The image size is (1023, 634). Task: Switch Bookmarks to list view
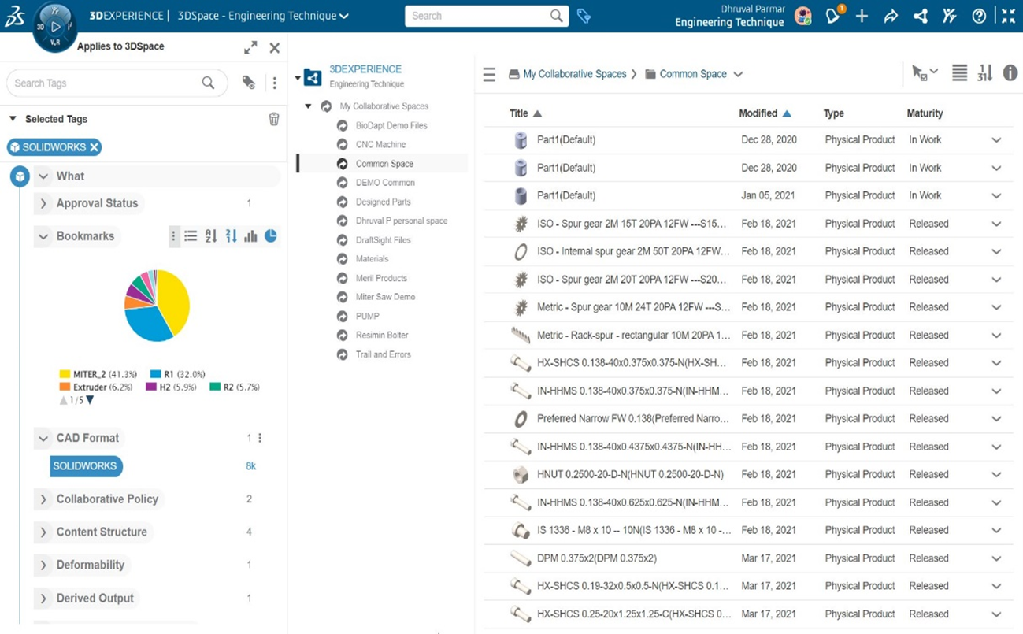pos(191,235)
